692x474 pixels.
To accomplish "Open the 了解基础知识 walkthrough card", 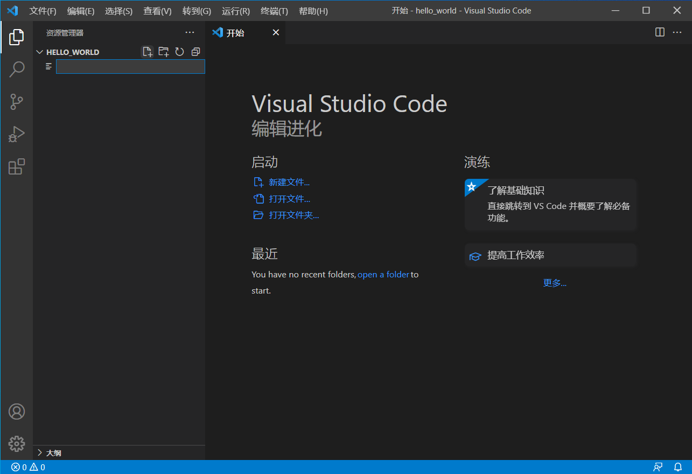I will click(551, 205).
